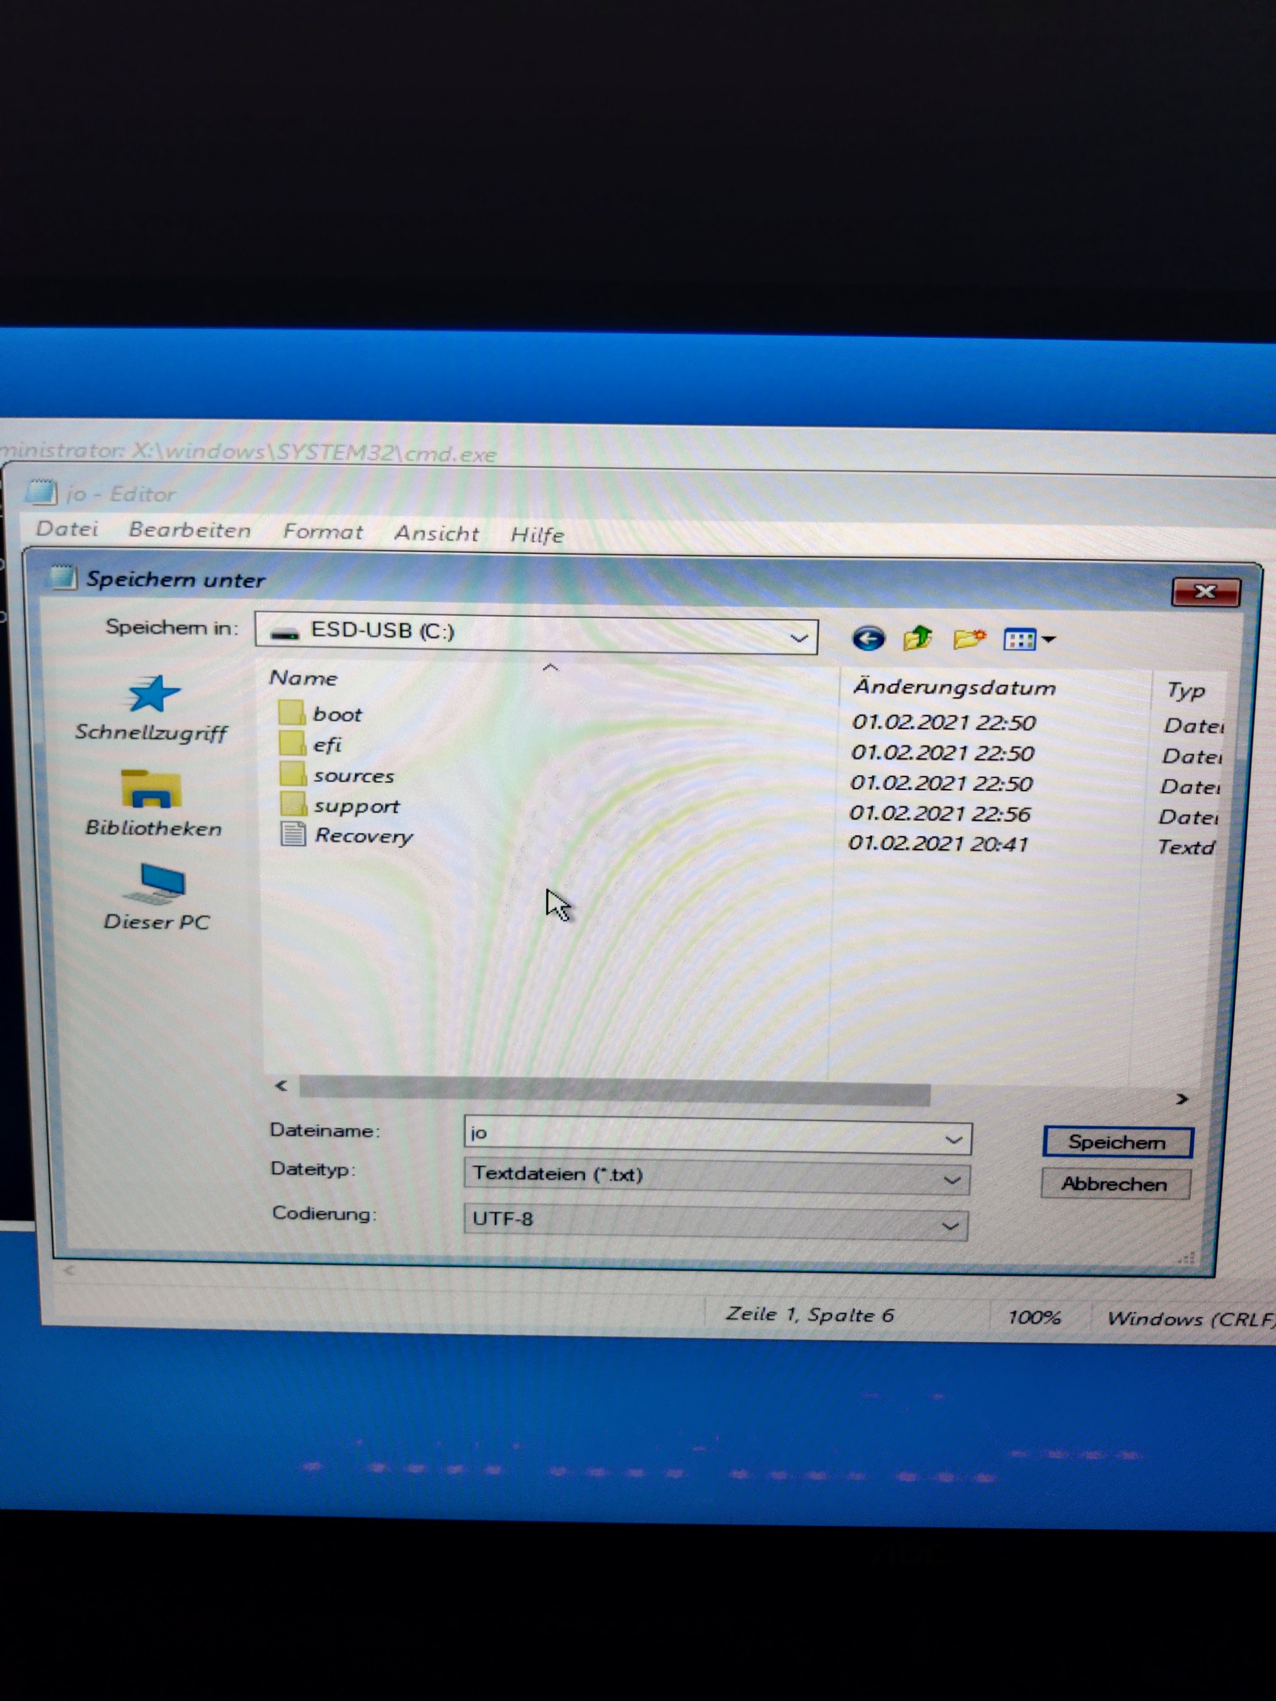Select the Recovery text file

pos(363,836)
